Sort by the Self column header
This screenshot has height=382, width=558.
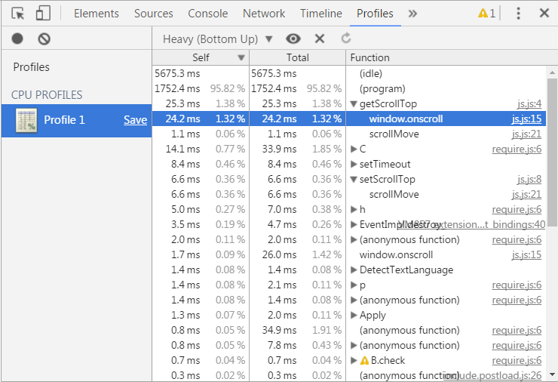coord(201,57)
